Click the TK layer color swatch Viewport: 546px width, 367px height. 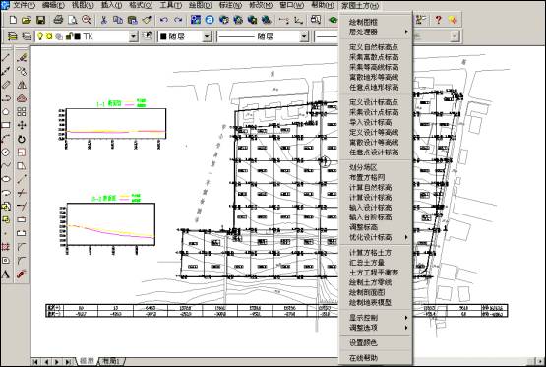tap(78, 36)
